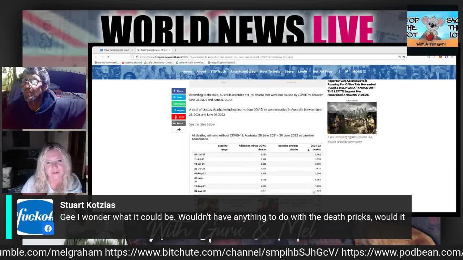This screenshot has width=463, height=260.
Task: Click the '01-Aug-21' table row
Action: (x=257, y=173)
